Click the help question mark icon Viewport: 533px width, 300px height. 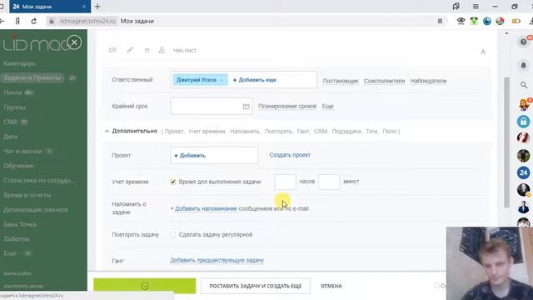click(524, 42)
